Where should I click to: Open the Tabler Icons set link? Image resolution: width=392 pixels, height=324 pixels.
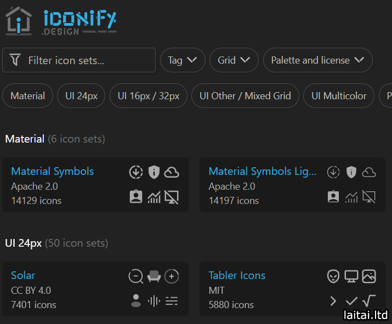pos(237,275)
